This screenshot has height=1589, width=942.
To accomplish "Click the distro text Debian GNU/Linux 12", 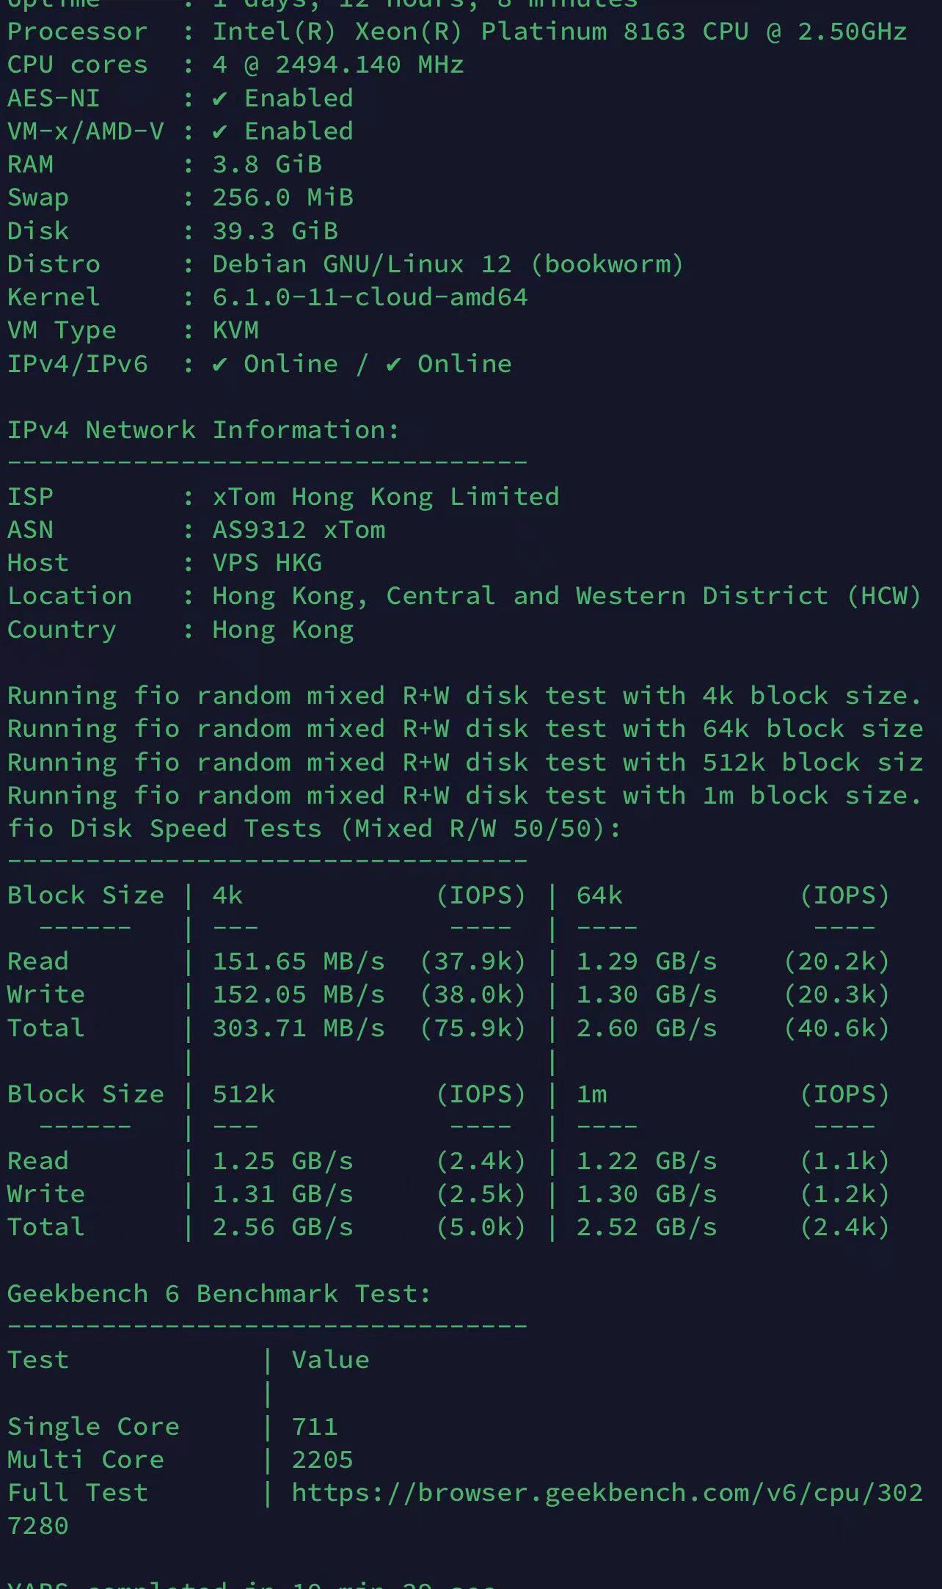I will [362, 264].
